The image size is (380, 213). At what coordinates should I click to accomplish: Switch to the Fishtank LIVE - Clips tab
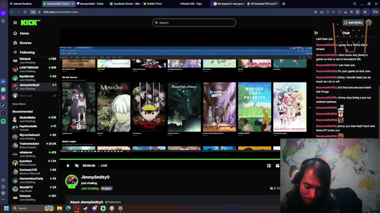[191, 4]
